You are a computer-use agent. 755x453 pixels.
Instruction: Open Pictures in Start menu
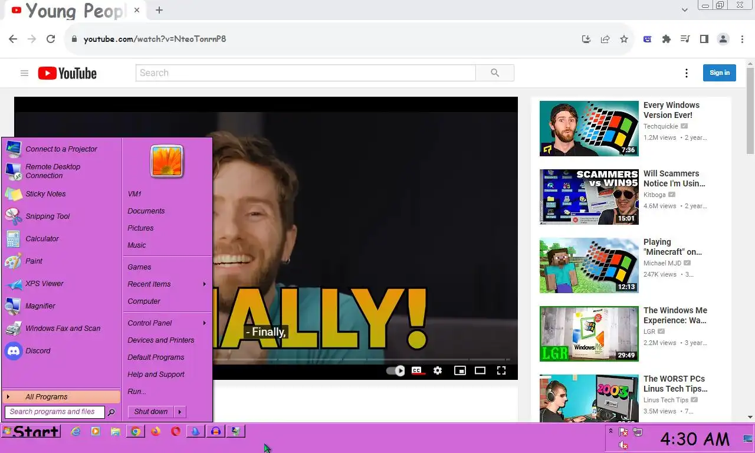pyautogui.click(x=140, y=228)
